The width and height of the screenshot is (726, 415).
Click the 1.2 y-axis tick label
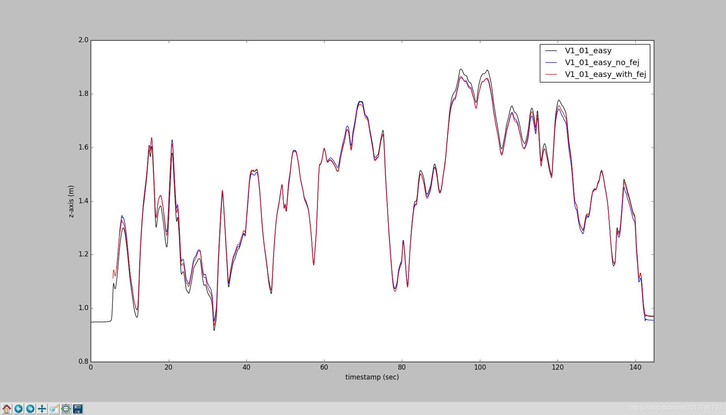point(84,254)
